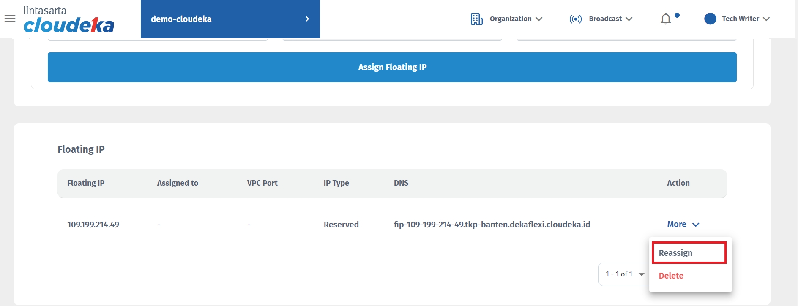Choose Delete from the action menu
The width and height of the screenshot is (798, 306).
tap(671, 276)
